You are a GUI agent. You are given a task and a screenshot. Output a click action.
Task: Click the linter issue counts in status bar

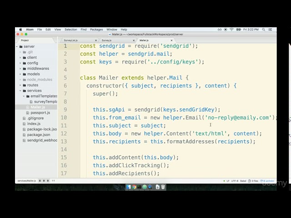pos(44,181)
